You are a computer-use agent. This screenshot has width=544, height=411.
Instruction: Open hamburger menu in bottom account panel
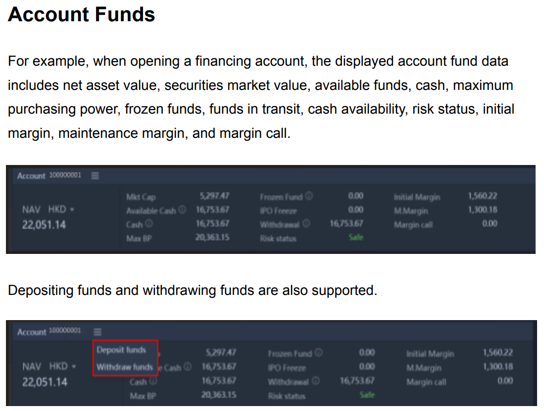click(98, 332)
